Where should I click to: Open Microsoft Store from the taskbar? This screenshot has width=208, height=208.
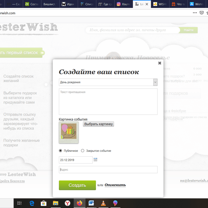[44, 203]
